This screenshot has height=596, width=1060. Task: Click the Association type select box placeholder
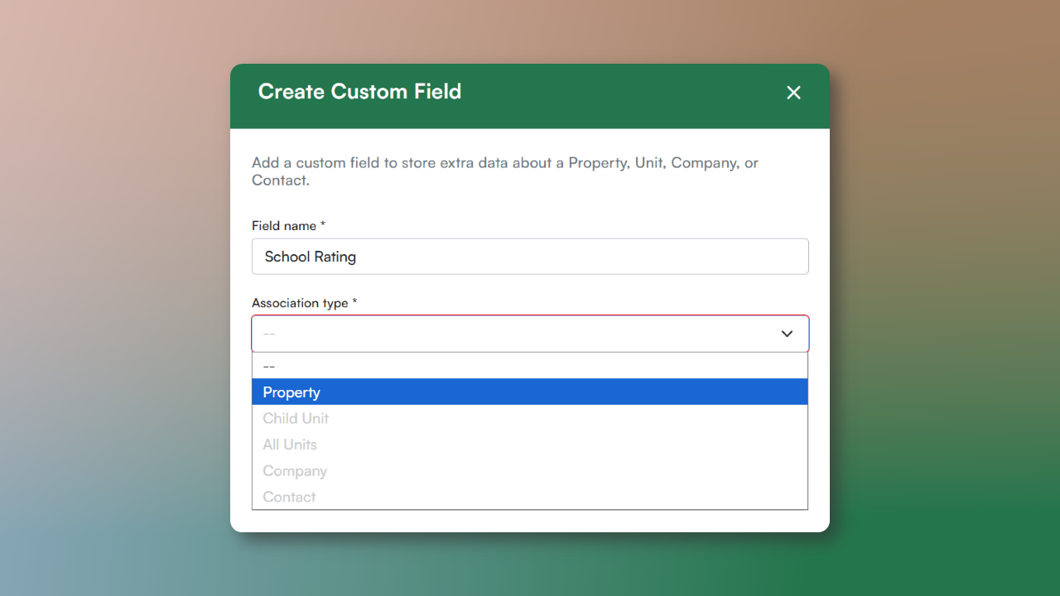click(x=269, y=334)
